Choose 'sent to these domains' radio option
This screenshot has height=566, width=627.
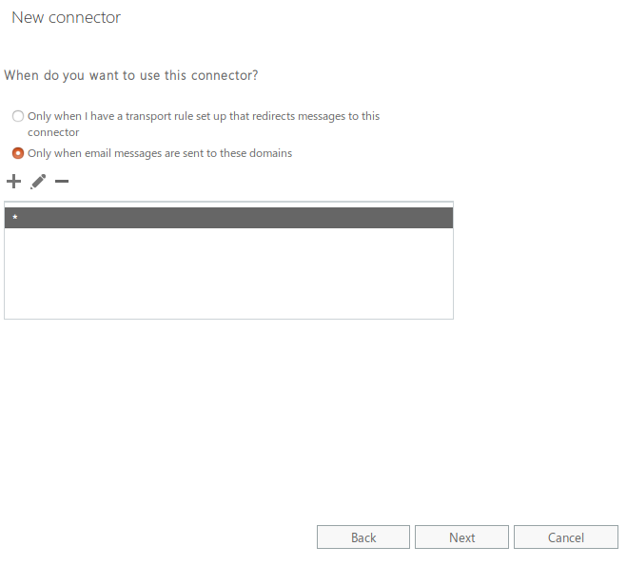click(18, 153)
